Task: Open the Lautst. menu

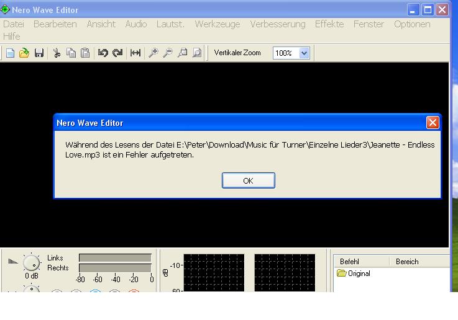Action: [x=170, y=24]
